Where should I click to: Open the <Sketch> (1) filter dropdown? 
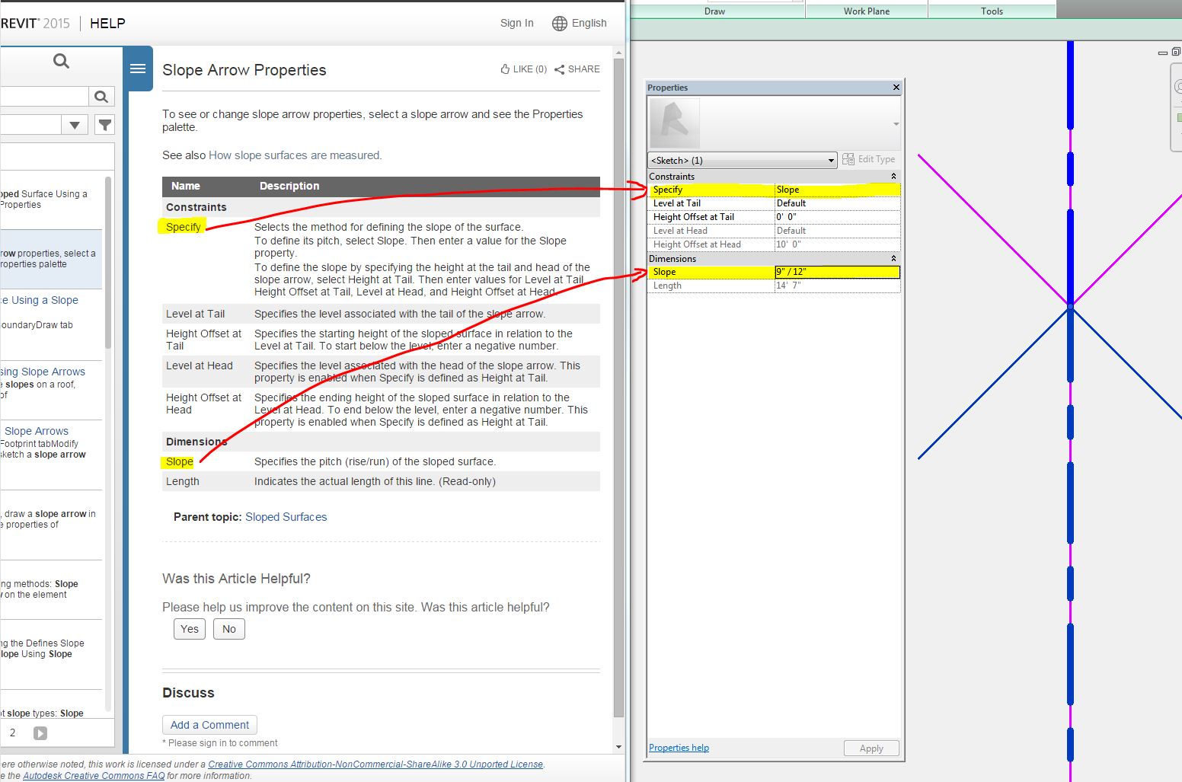coord(742,160)
